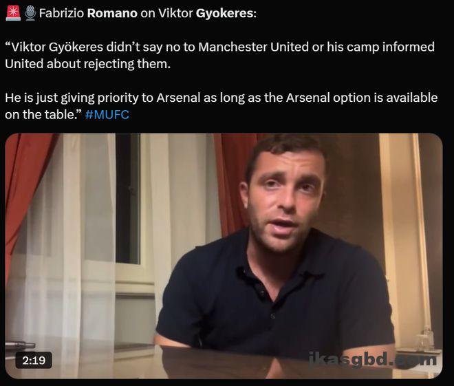
Task: Click the line 'United about rejecting them.'
Action: 88,64
